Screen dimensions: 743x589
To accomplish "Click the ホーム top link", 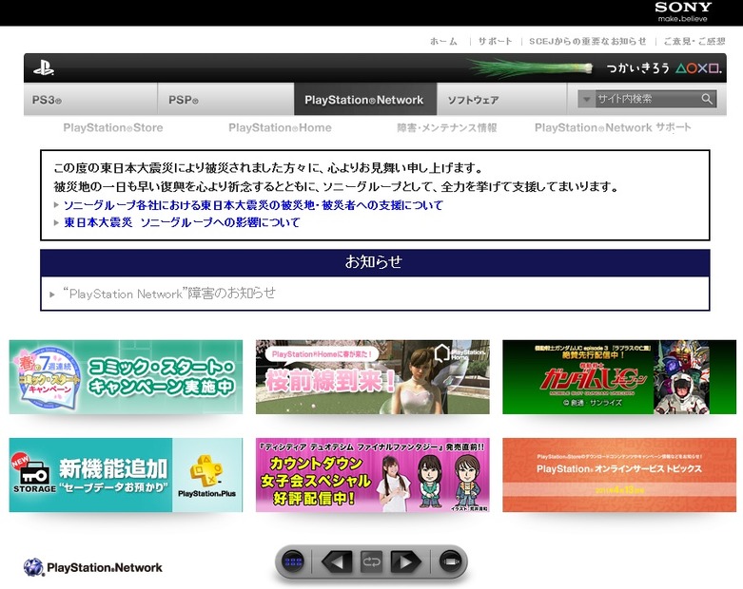I will click(443, 42).
